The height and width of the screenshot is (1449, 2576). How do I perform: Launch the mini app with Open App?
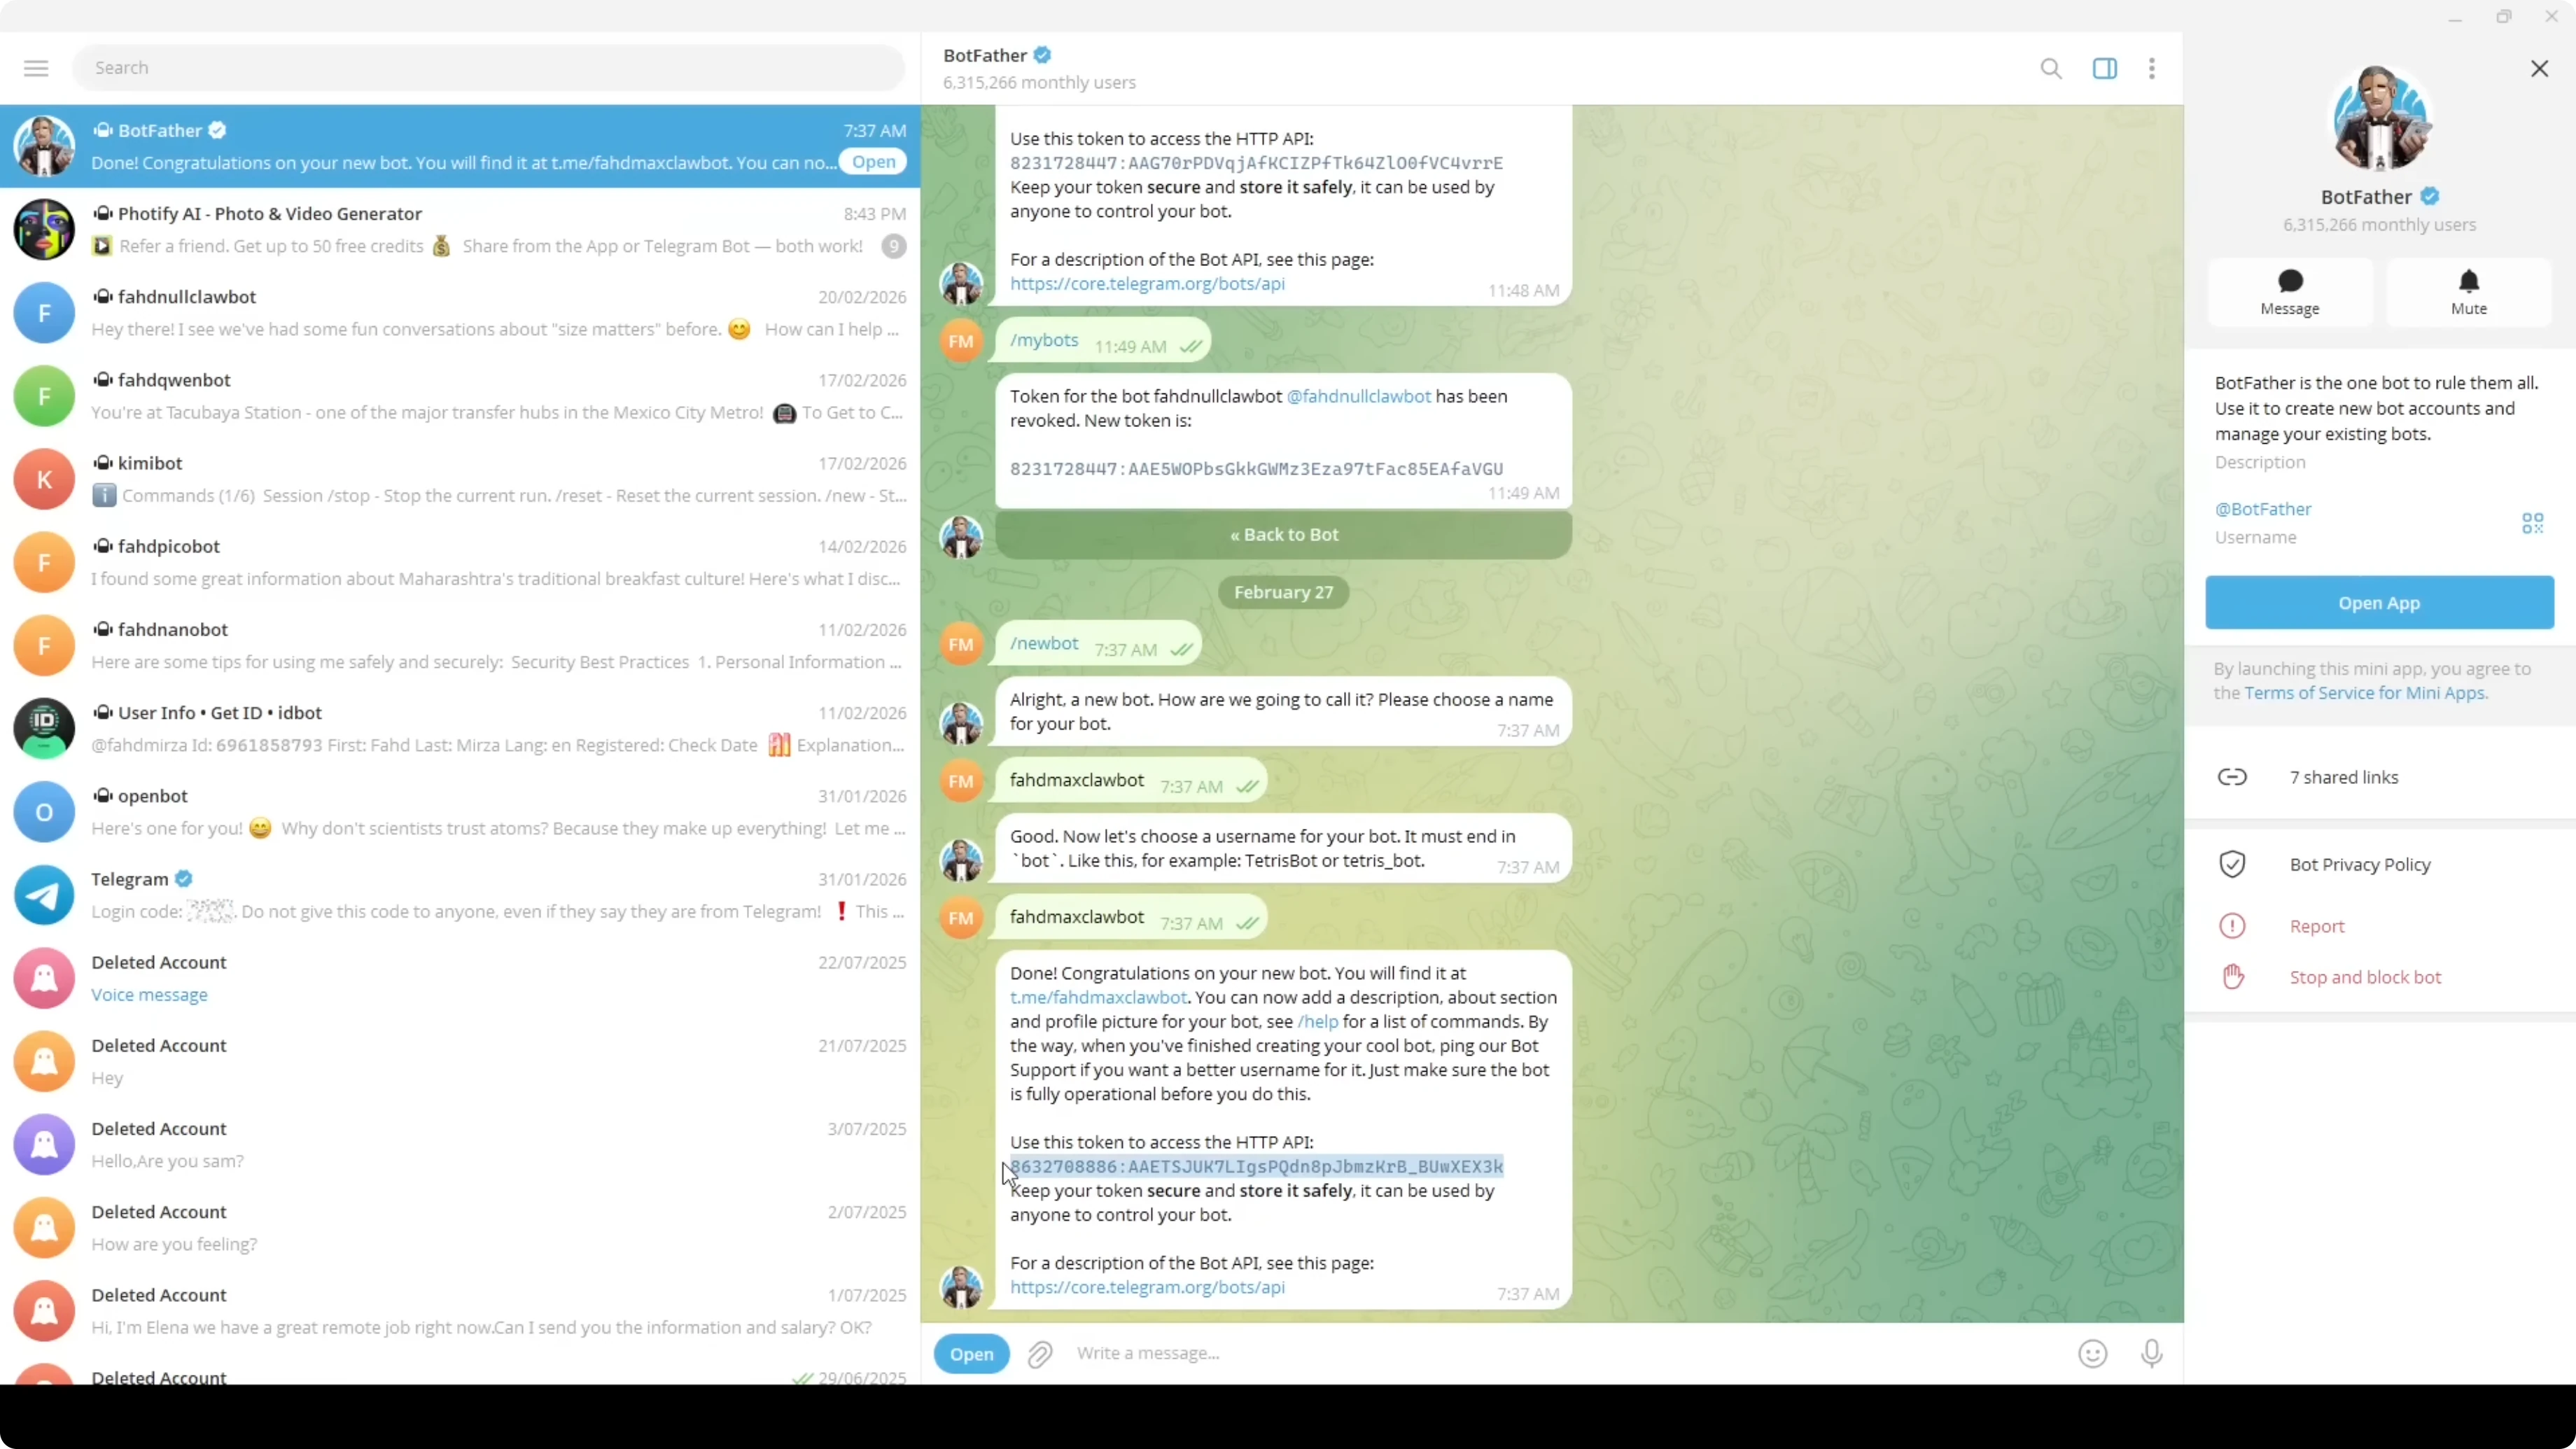[2379, 602]
